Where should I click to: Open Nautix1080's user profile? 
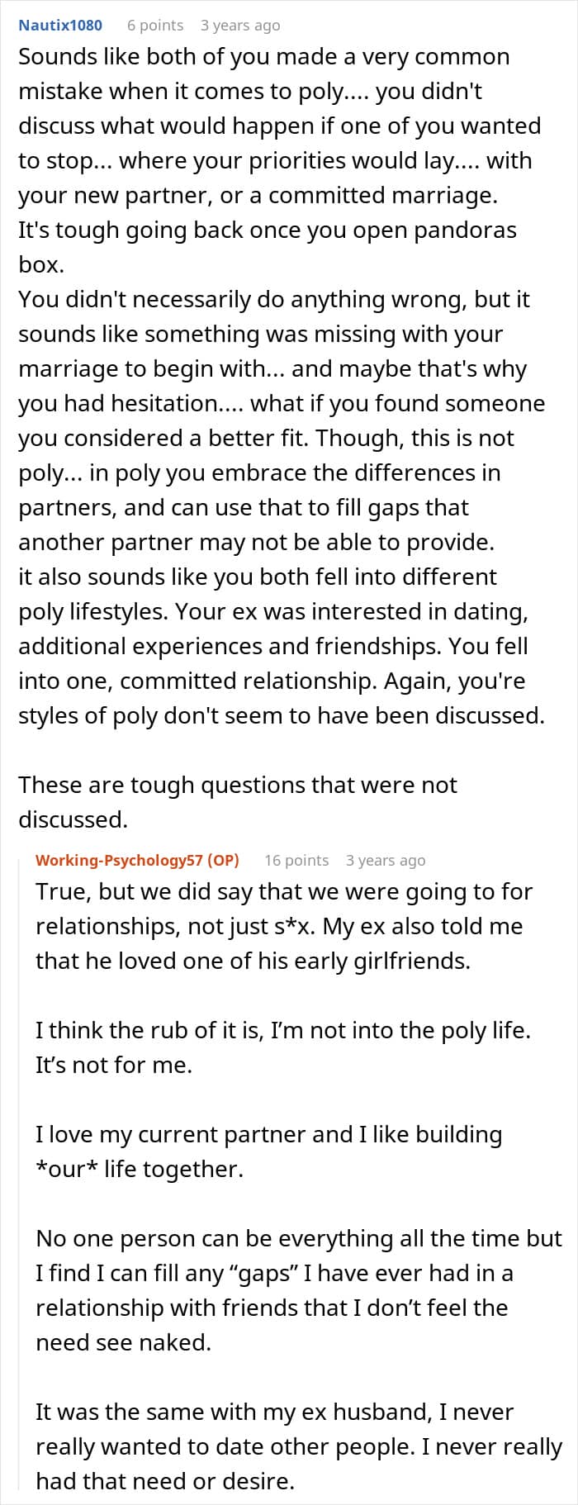[60, 25]
